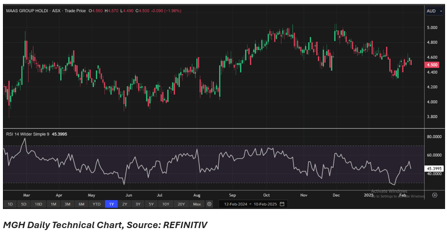Click the Mar label on time axis
The image size is (447, 232).
coord(26,195)
